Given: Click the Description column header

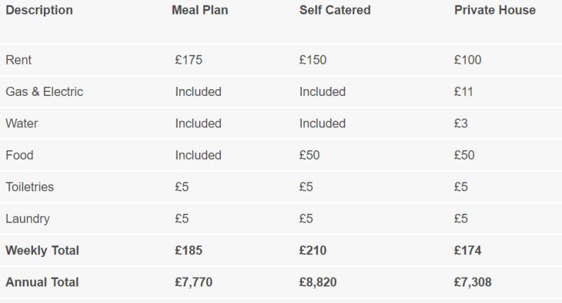Looking at the screenshot, I should point(39,11).
